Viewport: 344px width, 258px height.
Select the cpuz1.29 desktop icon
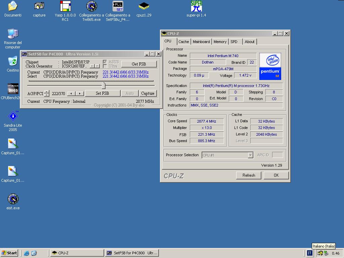click(x=144, y=9)
